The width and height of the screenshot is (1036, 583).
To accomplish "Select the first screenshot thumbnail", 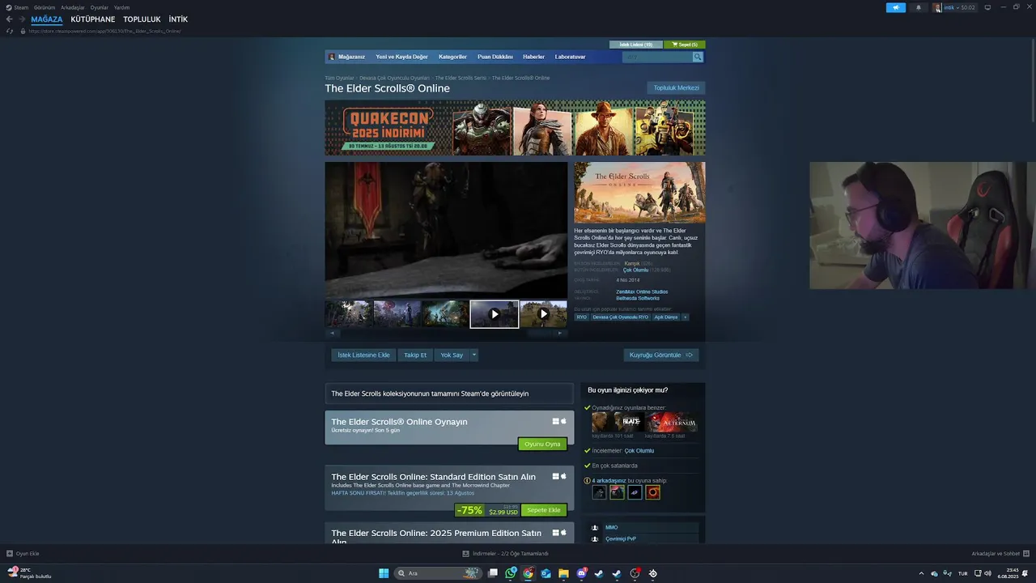I will (x=349, y=314).
